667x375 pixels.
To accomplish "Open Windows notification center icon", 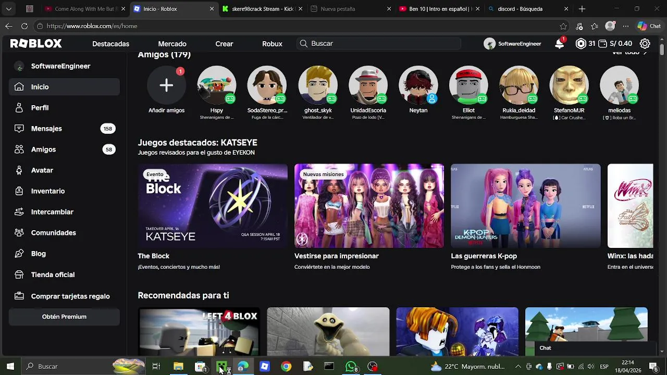I will coord(653,367).
